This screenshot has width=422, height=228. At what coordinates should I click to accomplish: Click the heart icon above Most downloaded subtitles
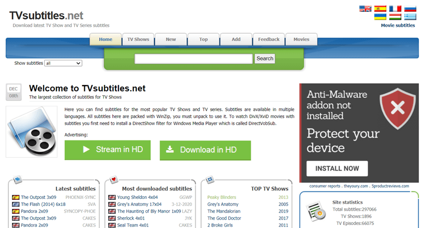click(x=114, y=179)
